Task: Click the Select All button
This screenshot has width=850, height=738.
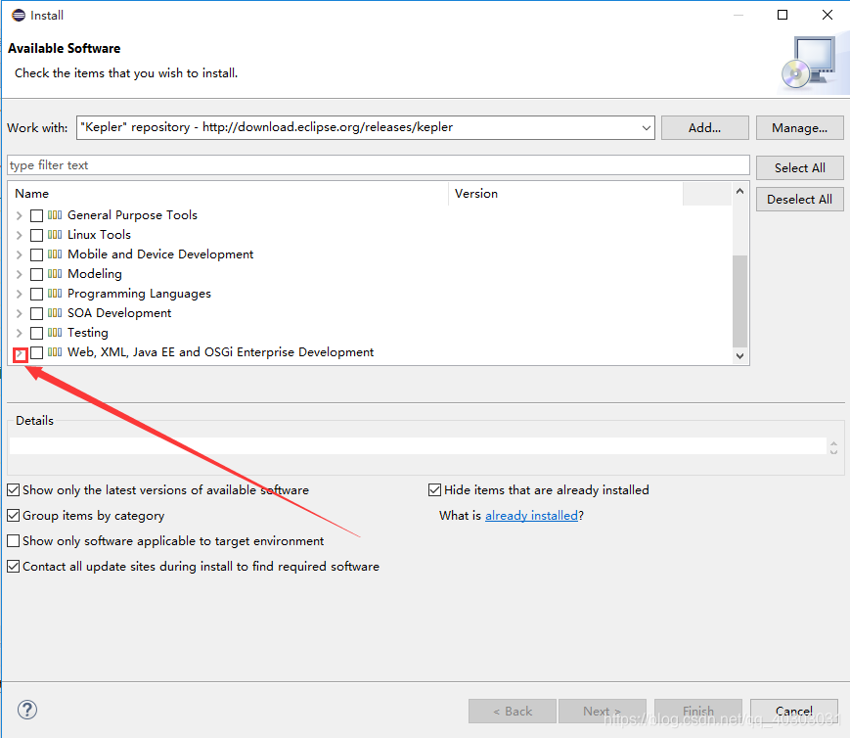Action: click(799, 167)
